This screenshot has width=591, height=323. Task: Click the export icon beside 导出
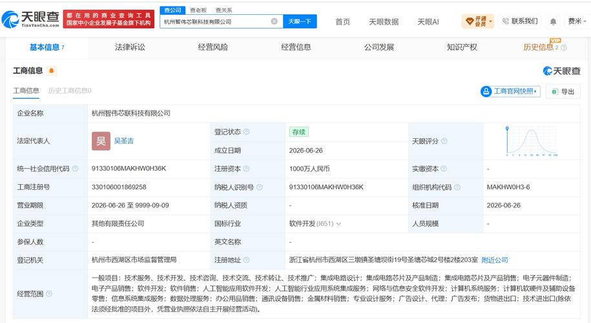(554, 91)
